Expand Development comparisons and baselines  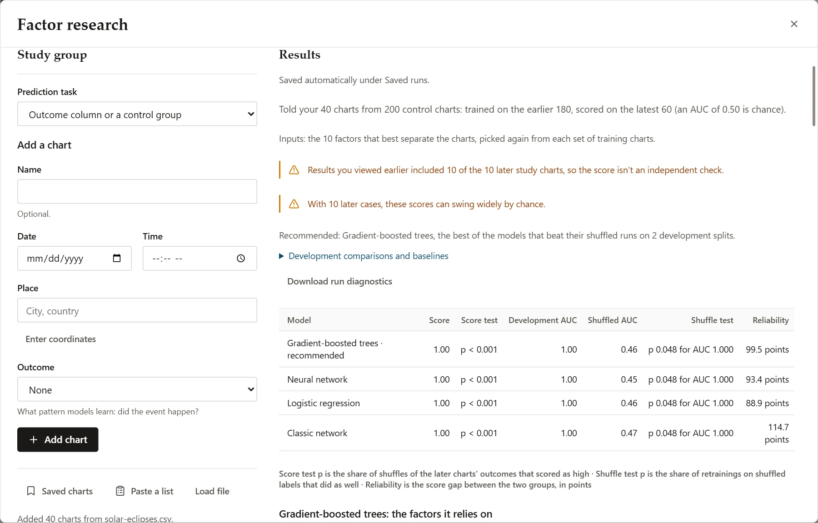tap(364, 256)
